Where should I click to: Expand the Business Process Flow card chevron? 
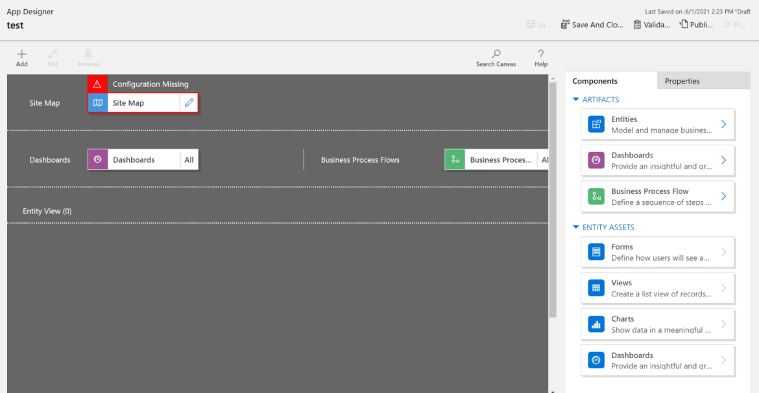pos(724,196)
